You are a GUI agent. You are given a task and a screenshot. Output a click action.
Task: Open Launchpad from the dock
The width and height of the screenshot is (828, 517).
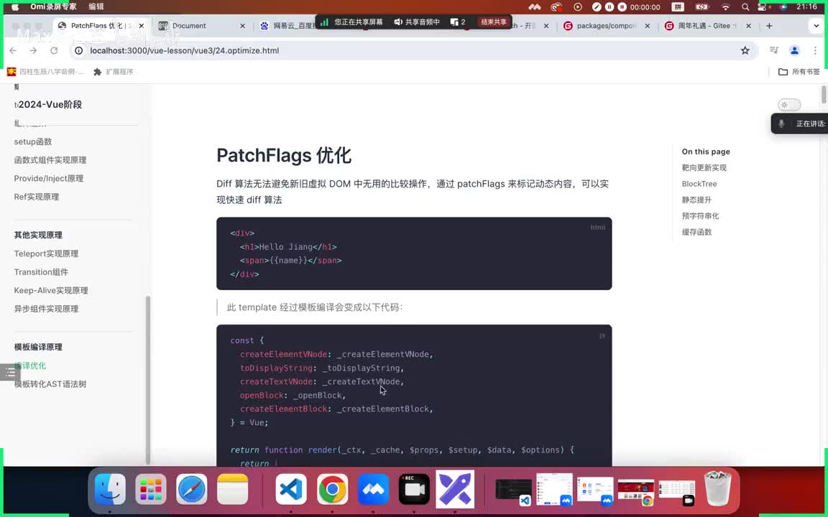click(151, 489)
